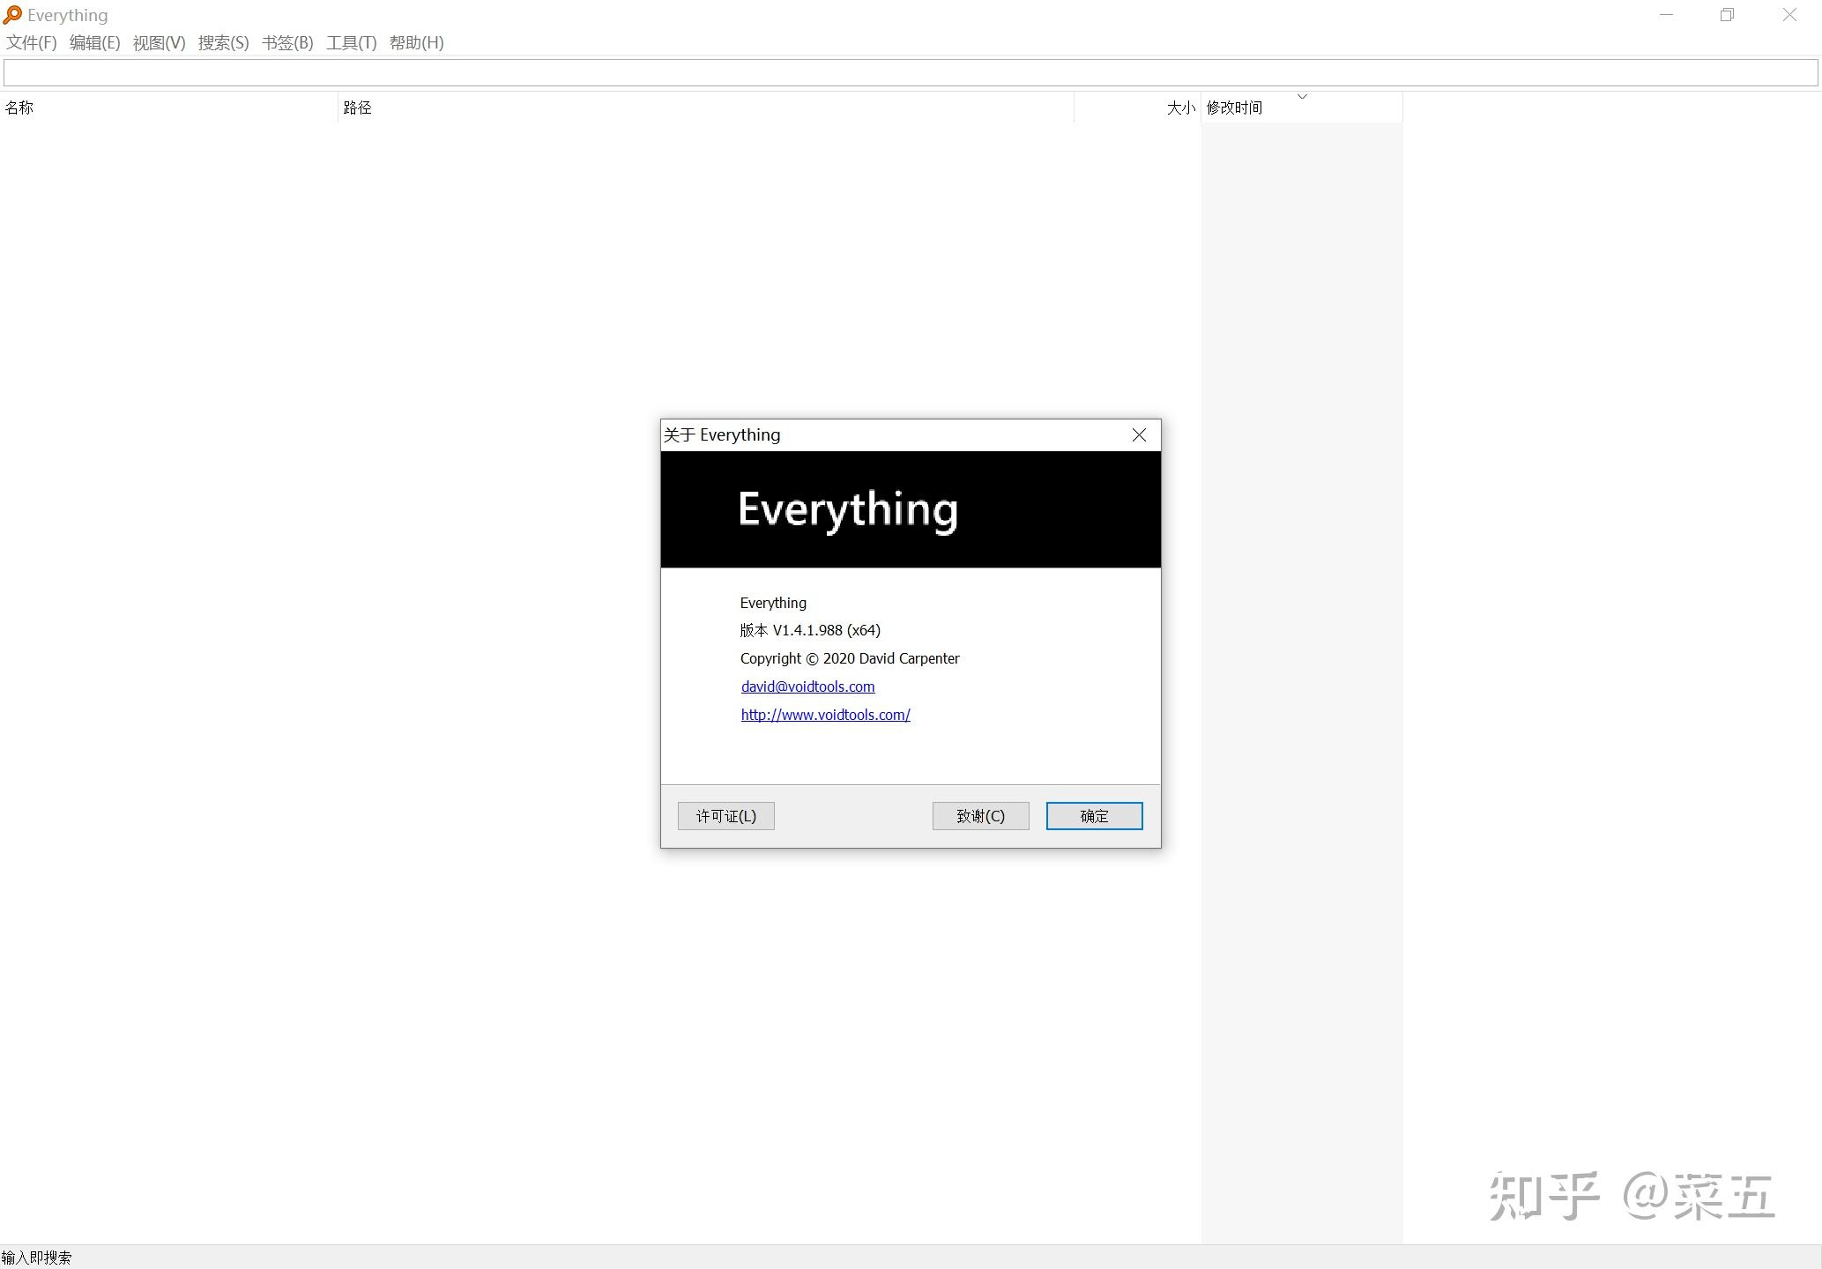Open the 搜索(S) menu
Viewport: 1822px width, 1269px height.
pyautogui.click(x=223, y=42)
